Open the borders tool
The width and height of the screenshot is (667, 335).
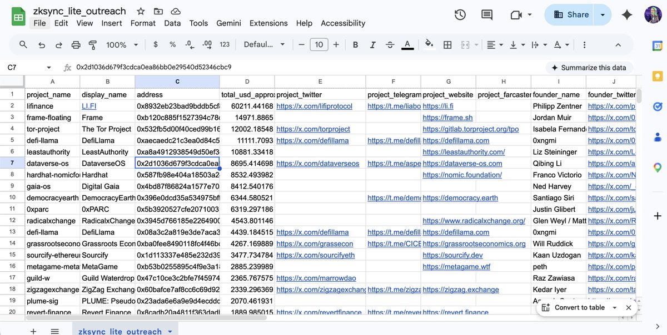pyautogui.click(x=447, y=44)
